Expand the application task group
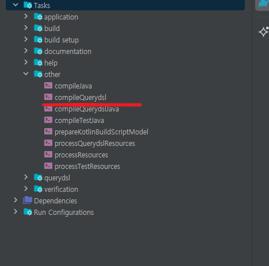This screenshot has width=269, height=266. 26,17
